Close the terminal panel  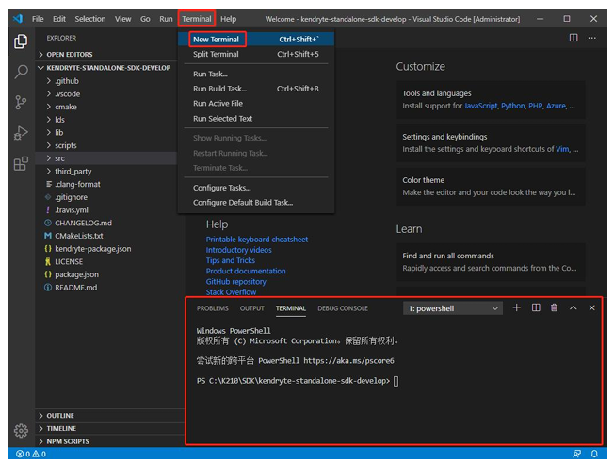coord(591,307)
